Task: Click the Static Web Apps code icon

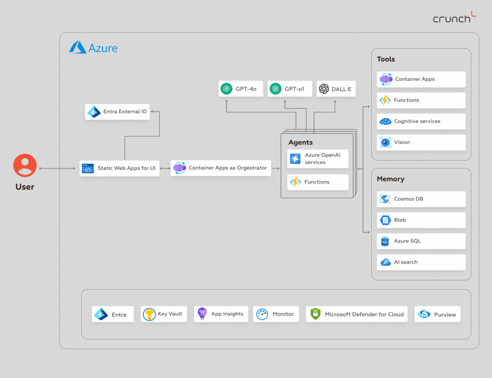Action: coord(87,168)
